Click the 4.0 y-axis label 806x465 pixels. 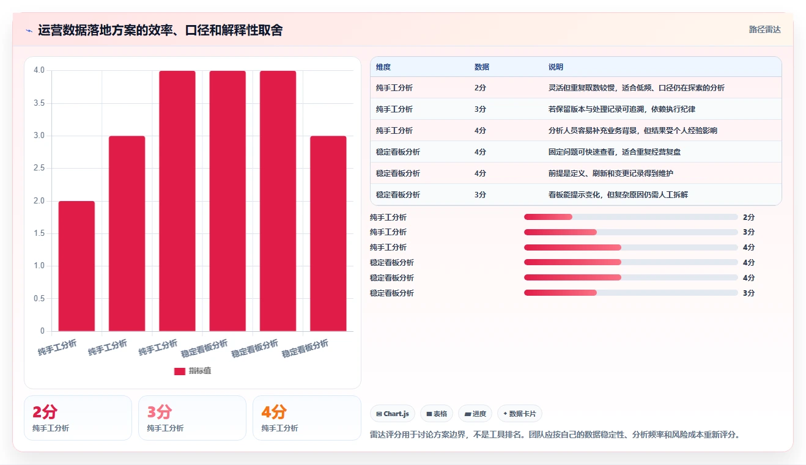pos(39,70)
